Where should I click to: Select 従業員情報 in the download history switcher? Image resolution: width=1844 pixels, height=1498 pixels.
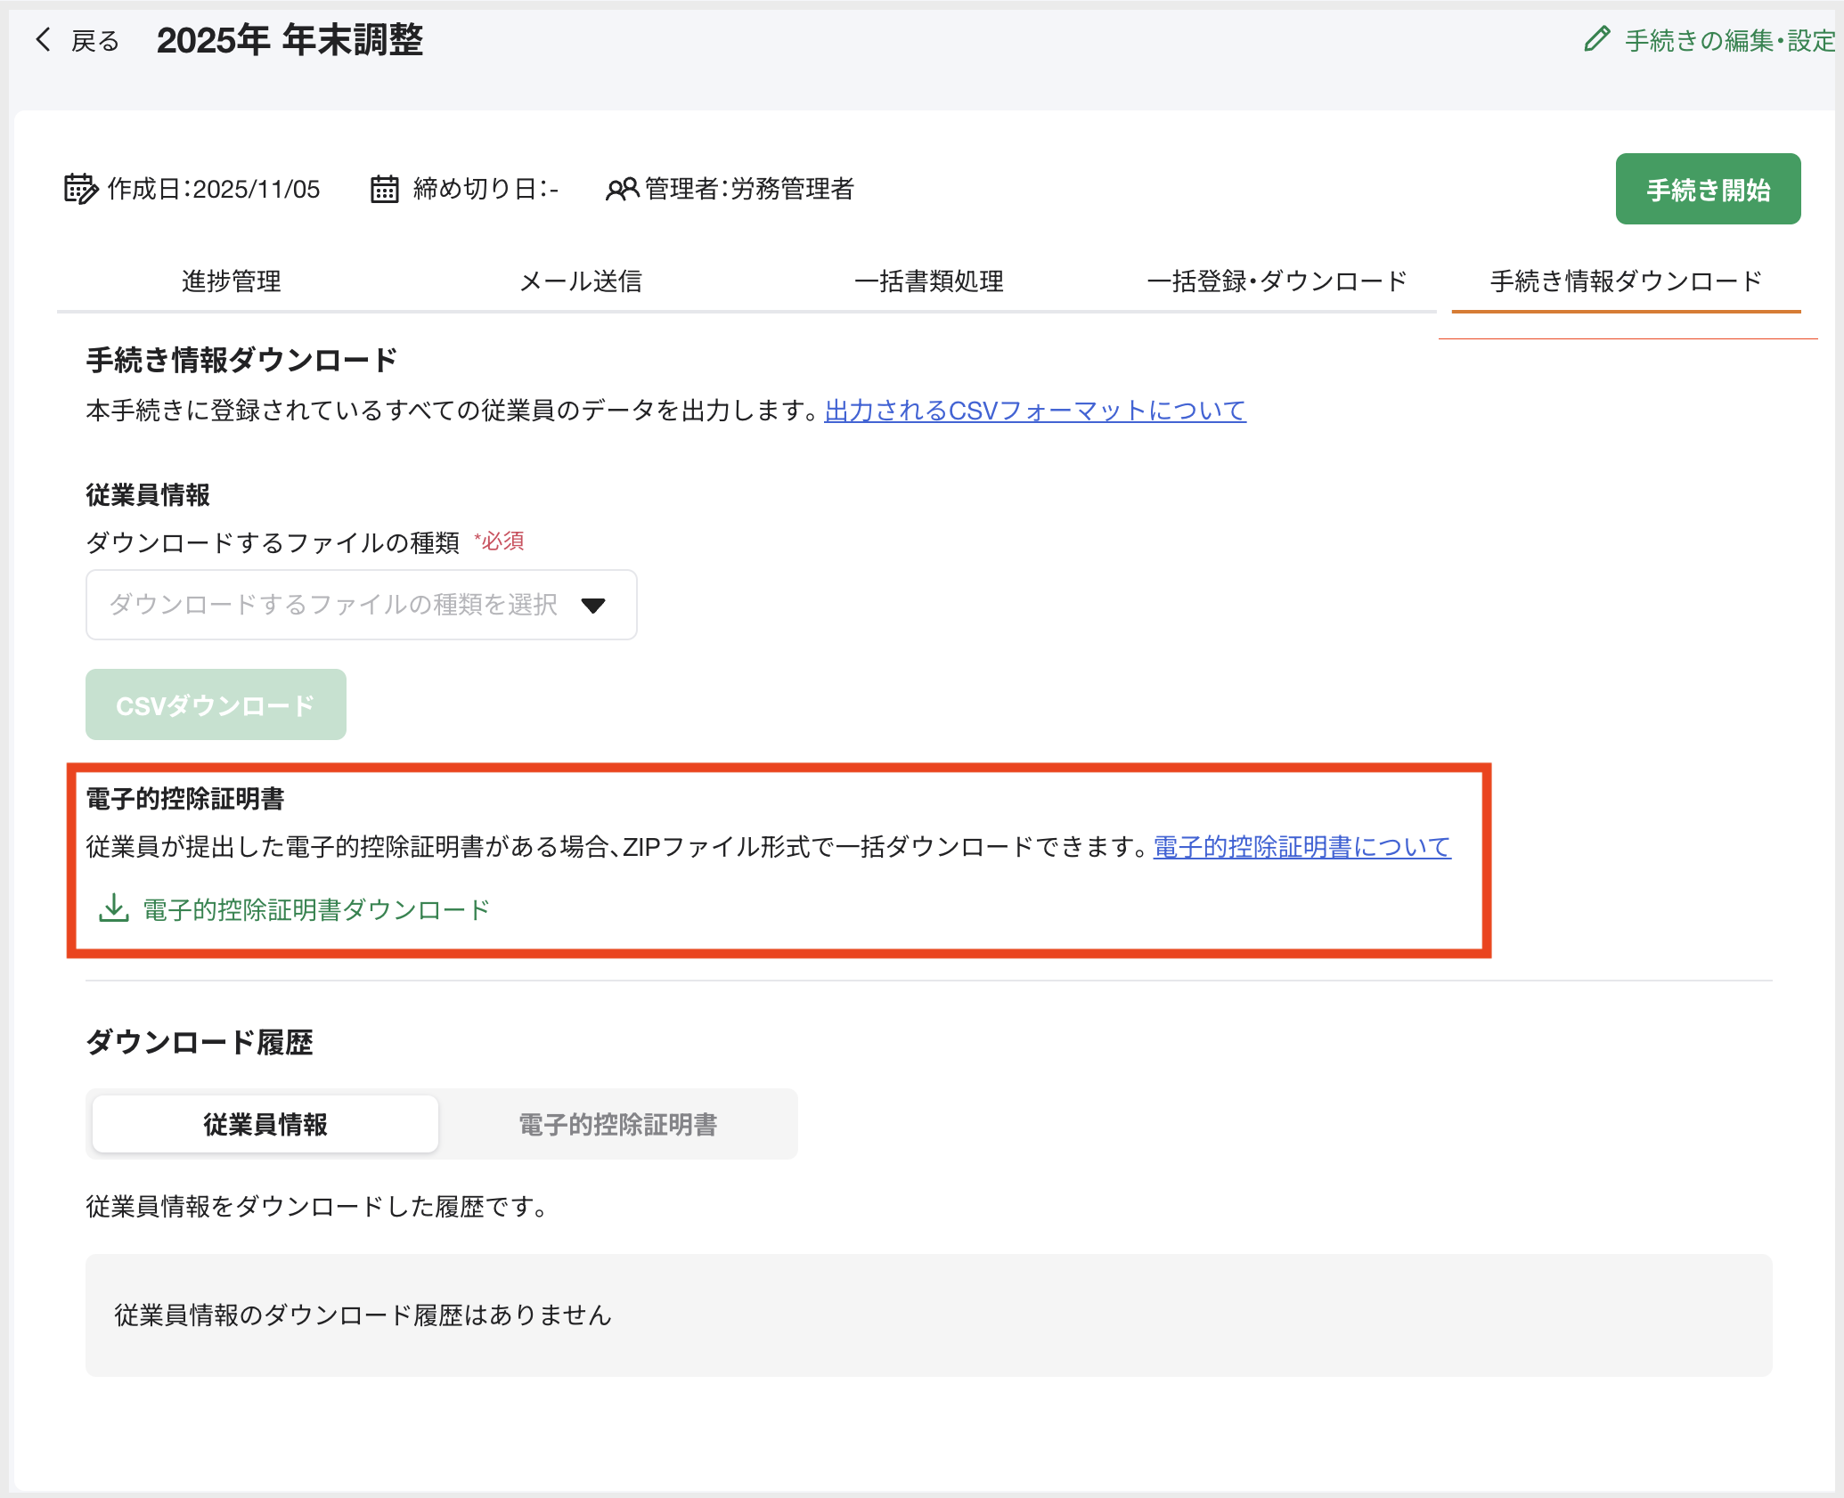pos(264,1124)
